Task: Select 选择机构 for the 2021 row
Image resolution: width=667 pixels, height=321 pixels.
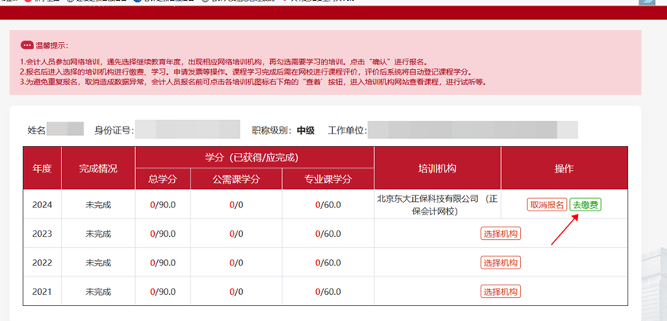Action: click(x=500, y=292)
